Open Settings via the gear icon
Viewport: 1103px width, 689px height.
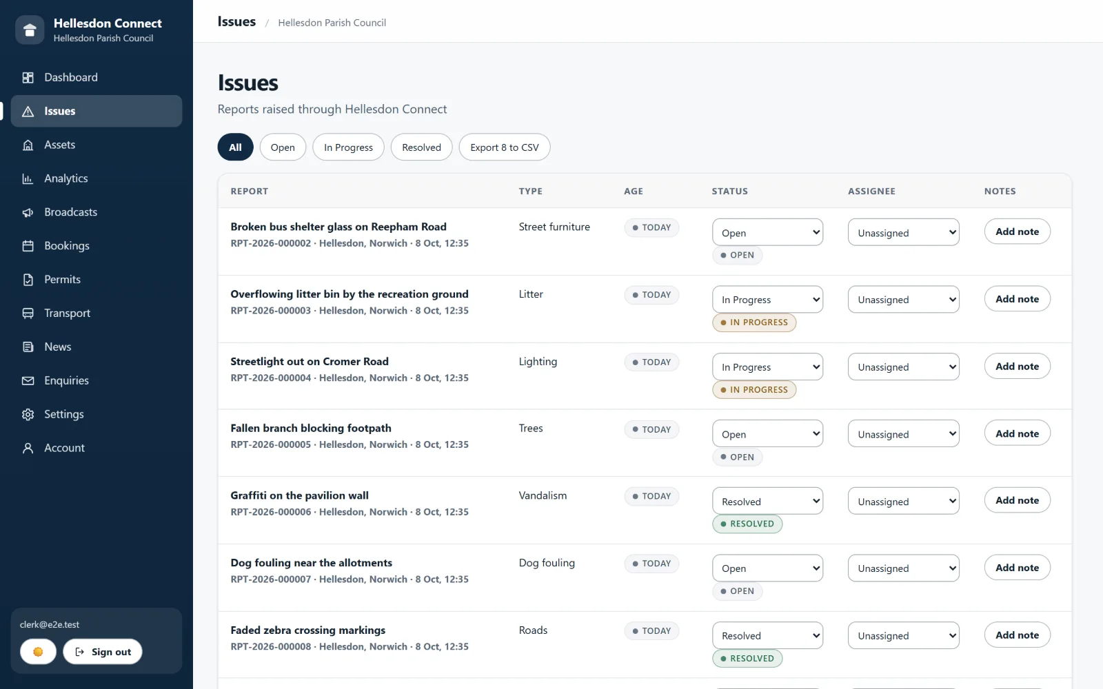click(x=28, y=414)
